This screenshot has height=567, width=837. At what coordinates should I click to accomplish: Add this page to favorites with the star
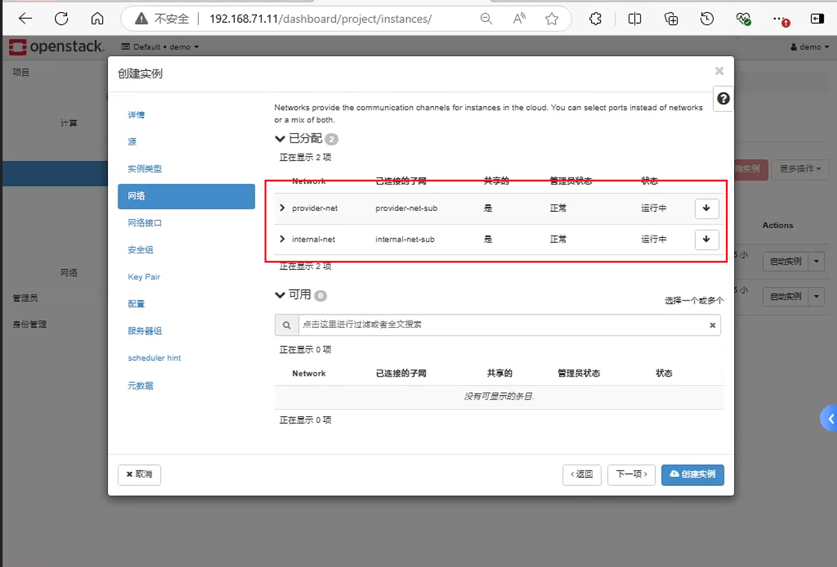click(552, 19)
